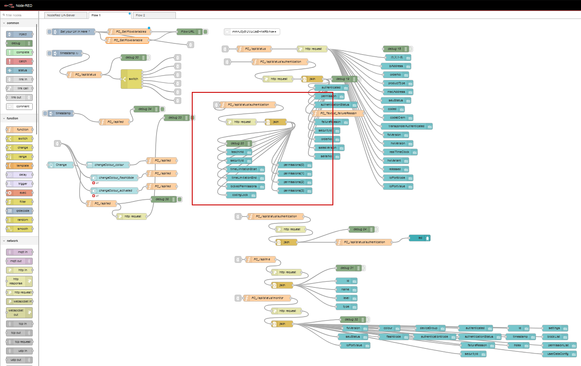Select the userDataConfig text node

coord(559,354)
